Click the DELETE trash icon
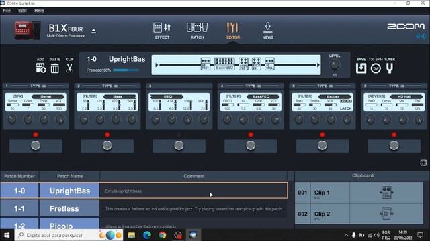Image resolution: width=430 pixels, height=241 pixels. click(55, 68)
